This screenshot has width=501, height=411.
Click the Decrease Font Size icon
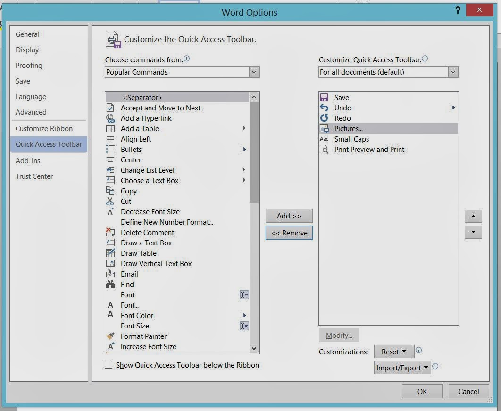click(110, 211)
